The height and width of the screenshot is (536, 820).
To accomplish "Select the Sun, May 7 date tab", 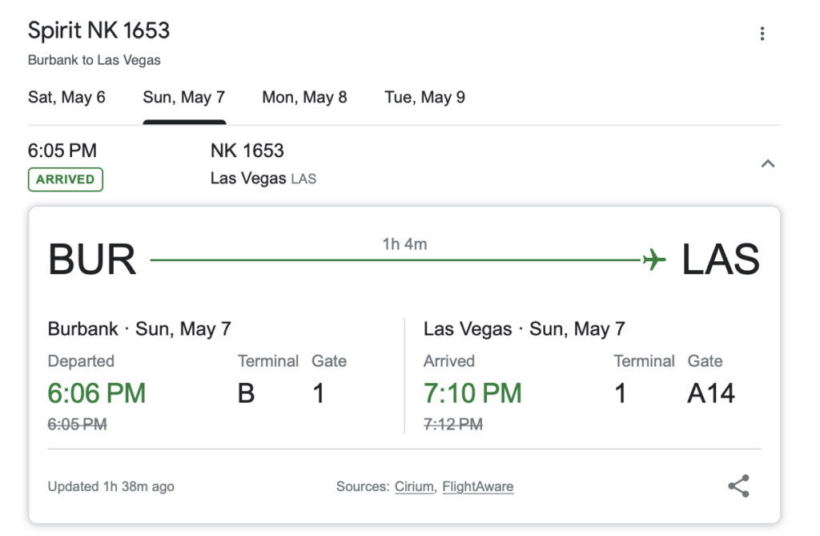I will pos(184,97).
